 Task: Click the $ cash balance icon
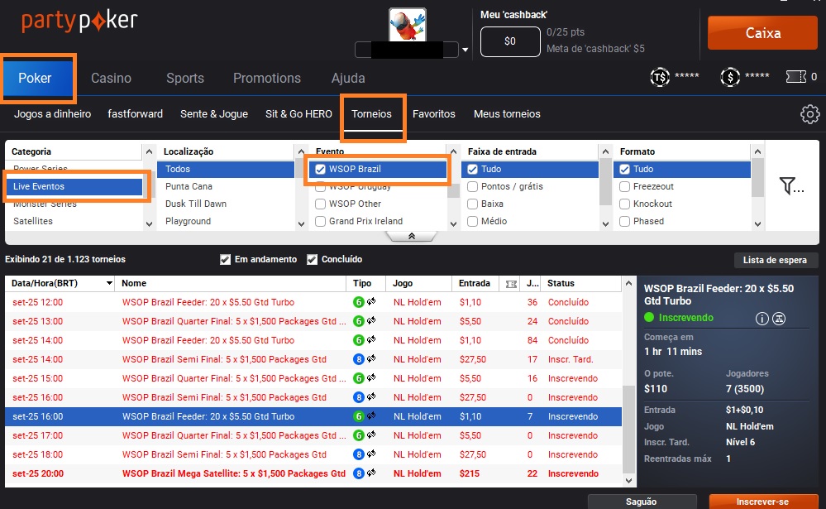point(730,78)
